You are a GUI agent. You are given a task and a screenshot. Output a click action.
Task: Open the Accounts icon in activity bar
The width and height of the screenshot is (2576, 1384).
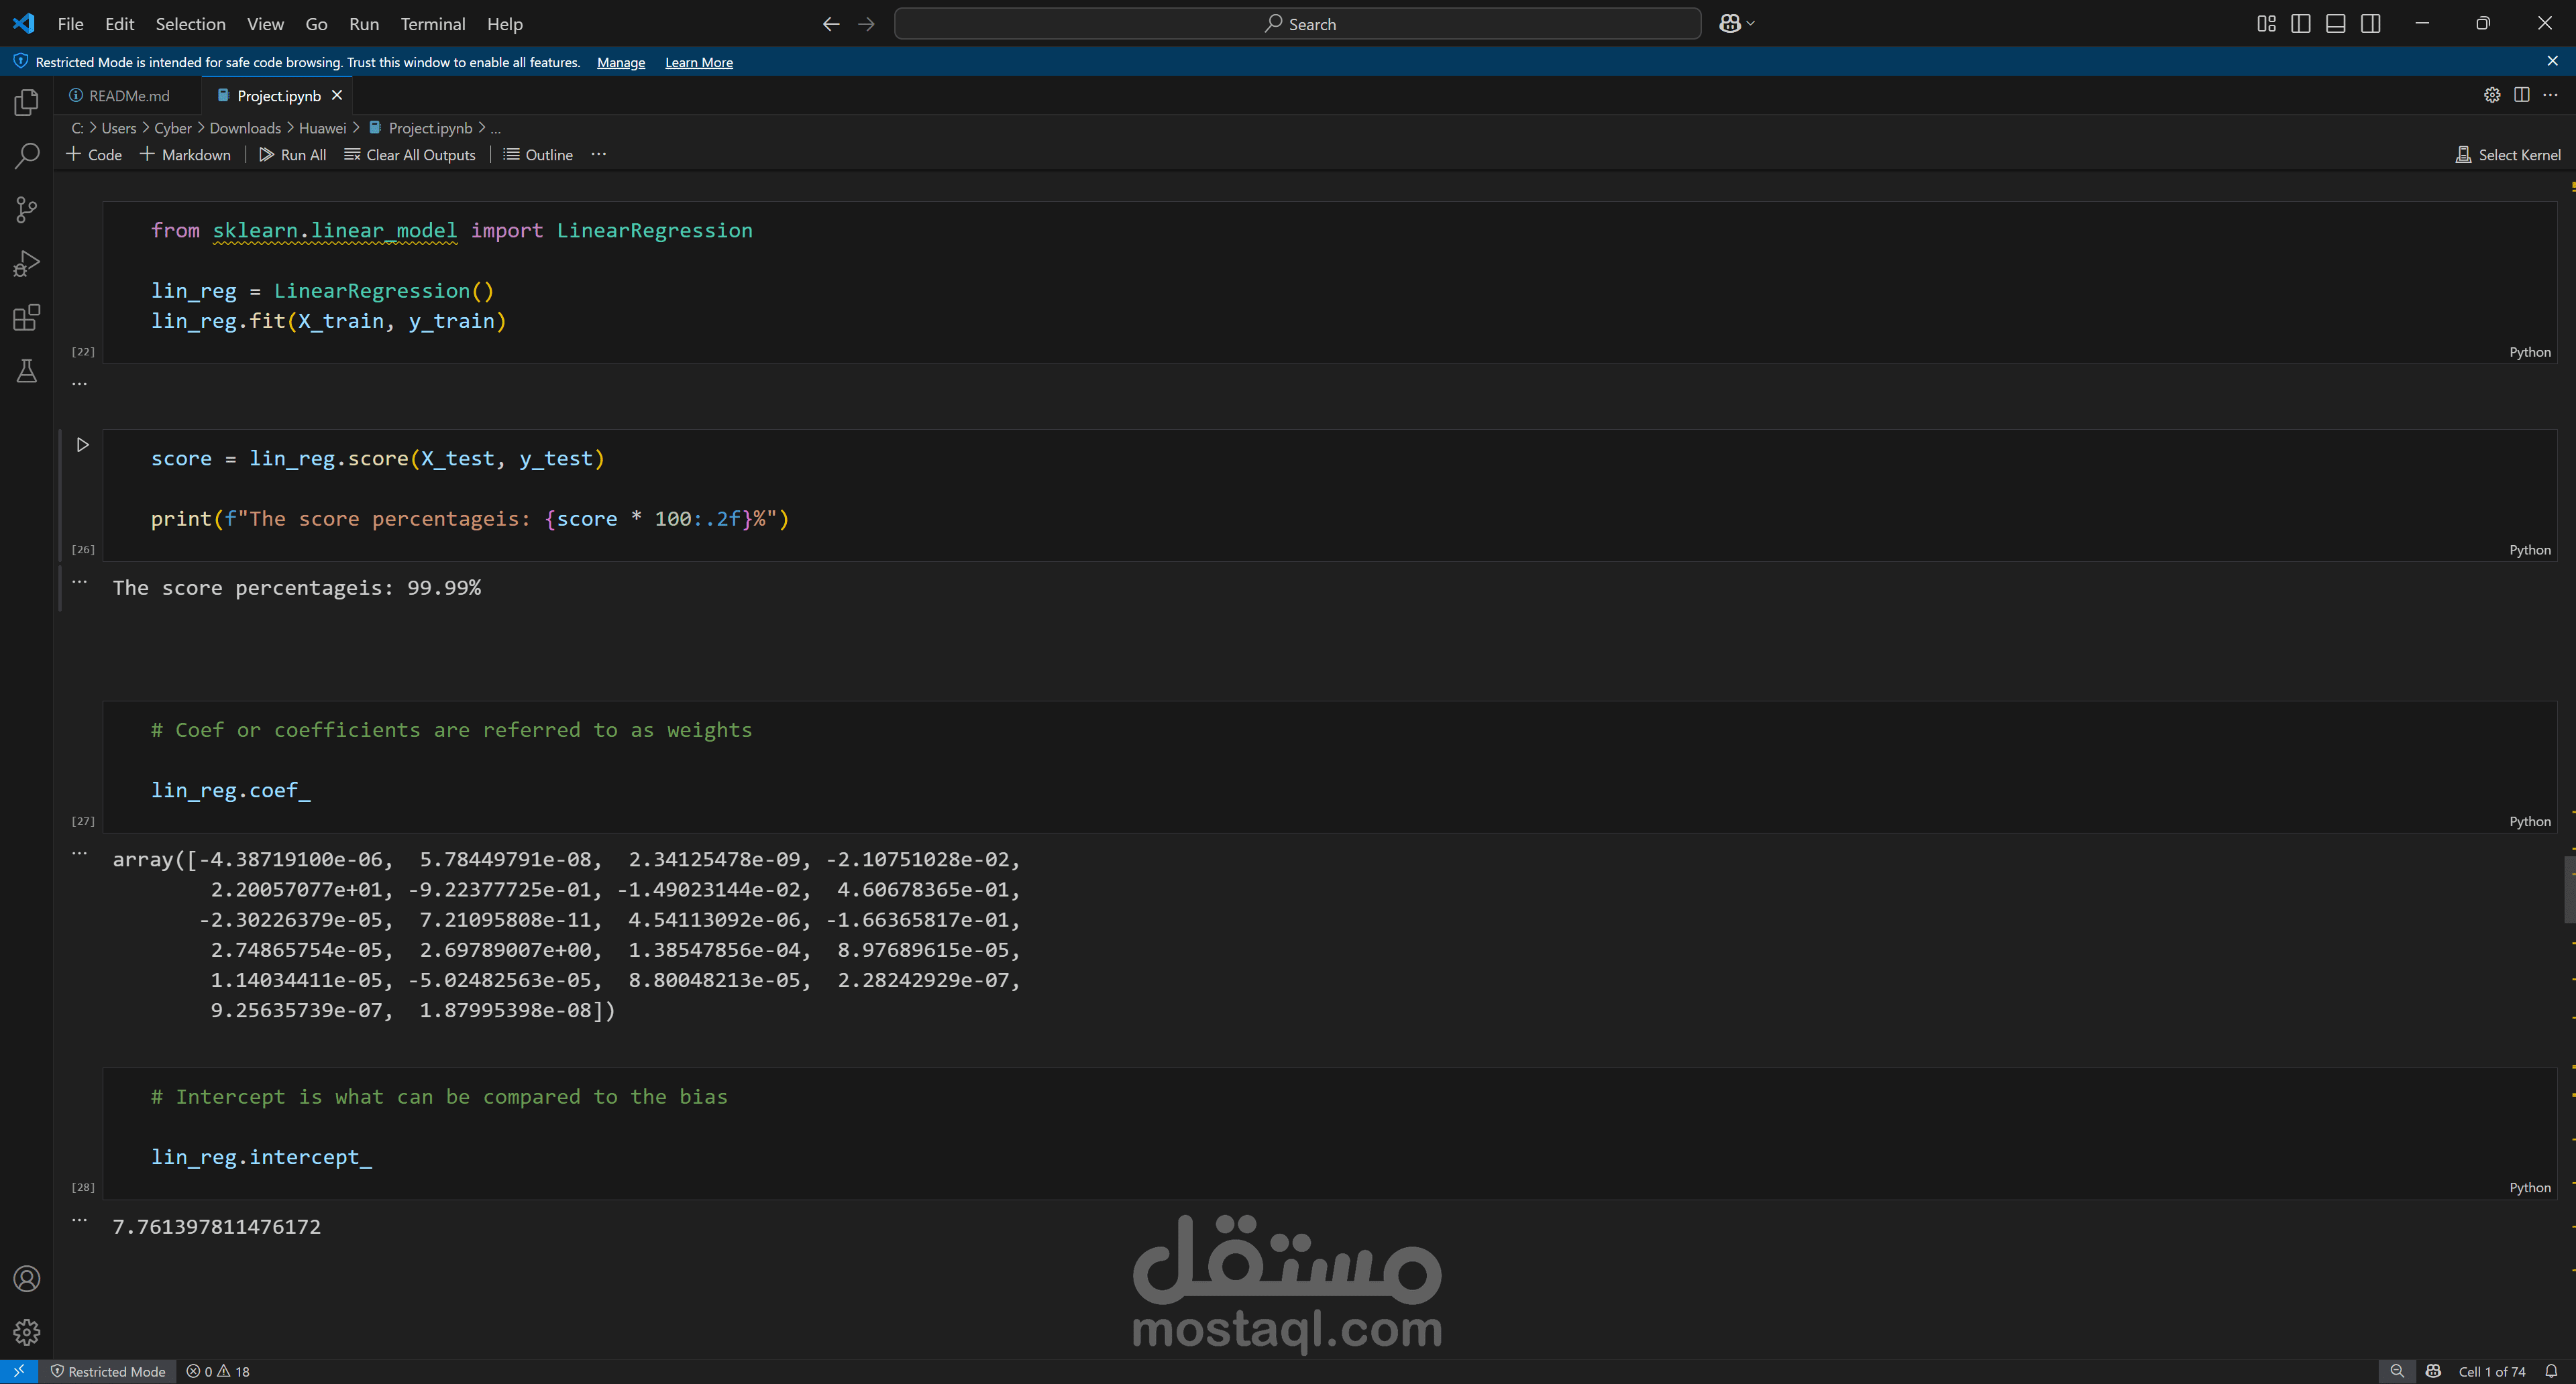[x=27, y=1279]
